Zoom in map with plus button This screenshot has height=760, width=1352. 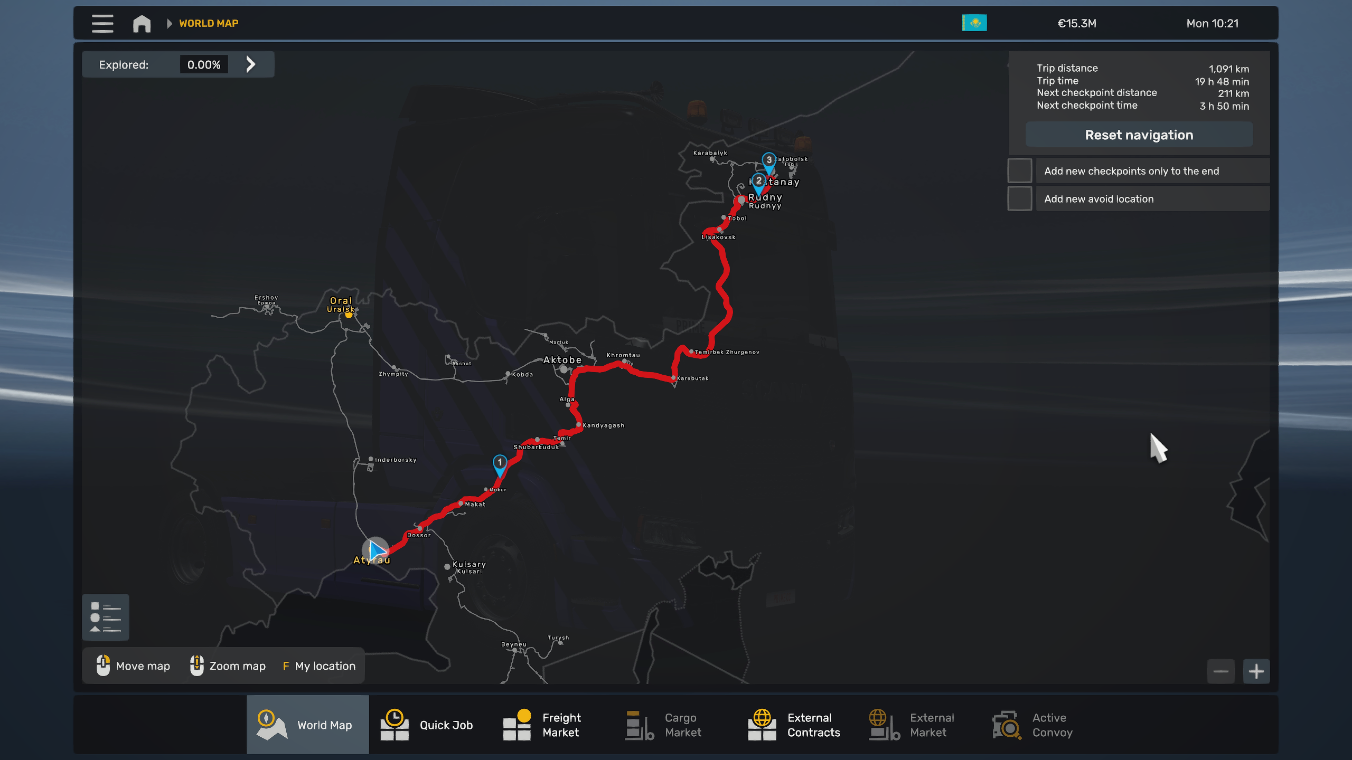click(x=1256, y=671)
